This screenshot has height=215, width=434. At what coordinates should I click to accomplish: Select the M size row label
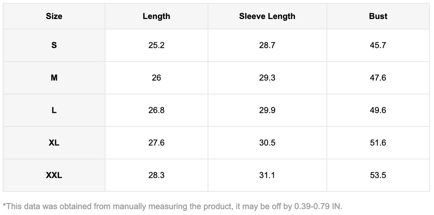(54, 78)
